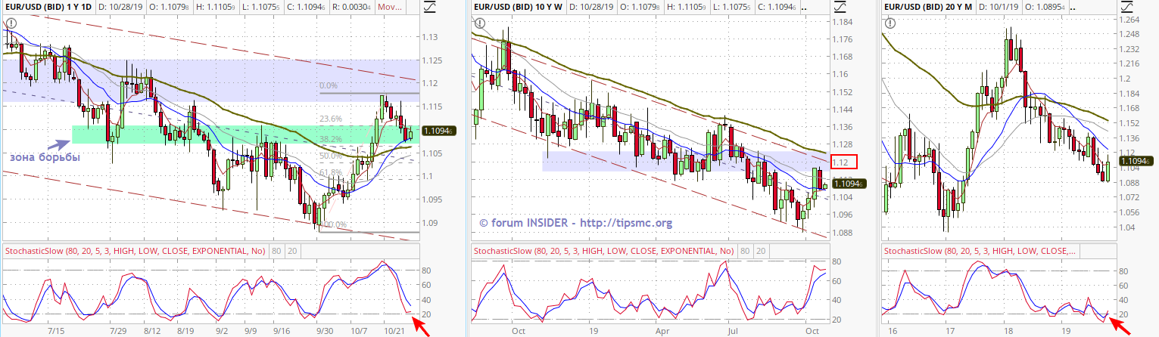Open price axis settings icon on weekly chart

(x=840, y=8)
